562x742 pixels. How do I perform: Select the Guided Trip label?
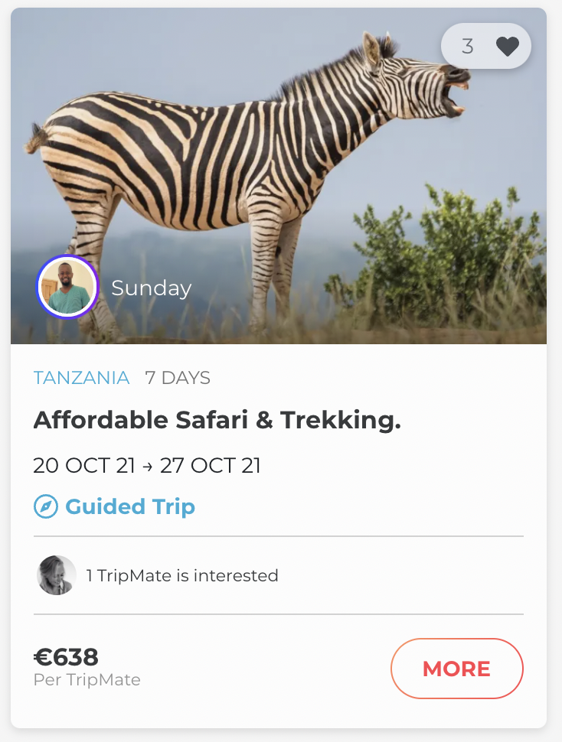coord(130,506)
